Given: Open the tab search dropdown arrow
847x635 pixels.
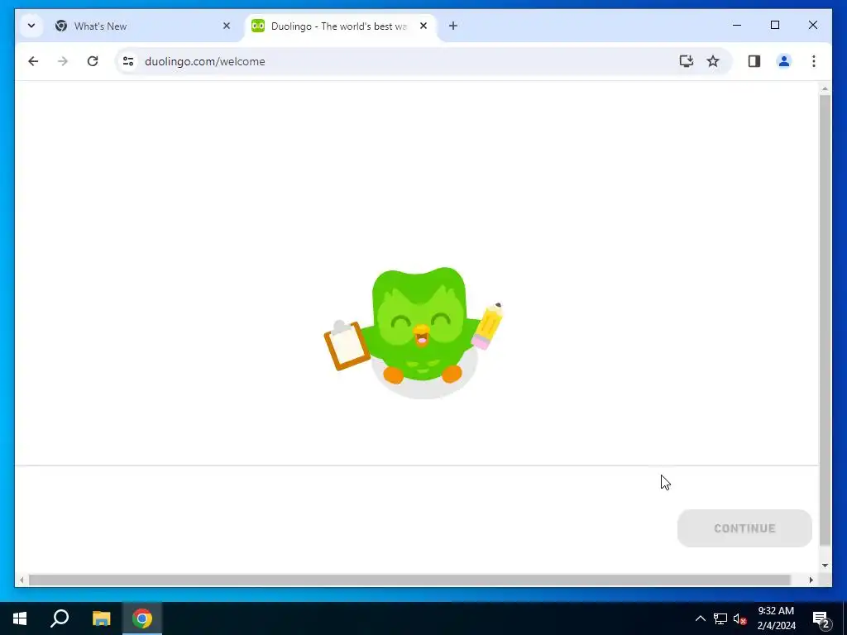Looking at the screenshot, I should click(x=31, y=26).
